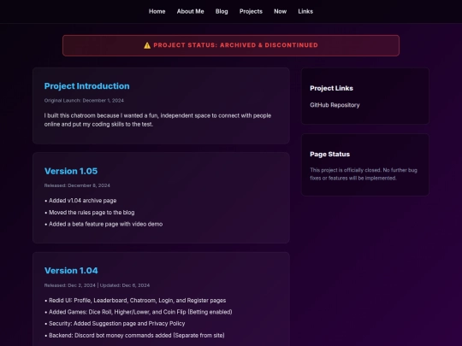462x346 pixels.
Task: Open the Now page
Action: pyautogui.click(x=281, y=11)
